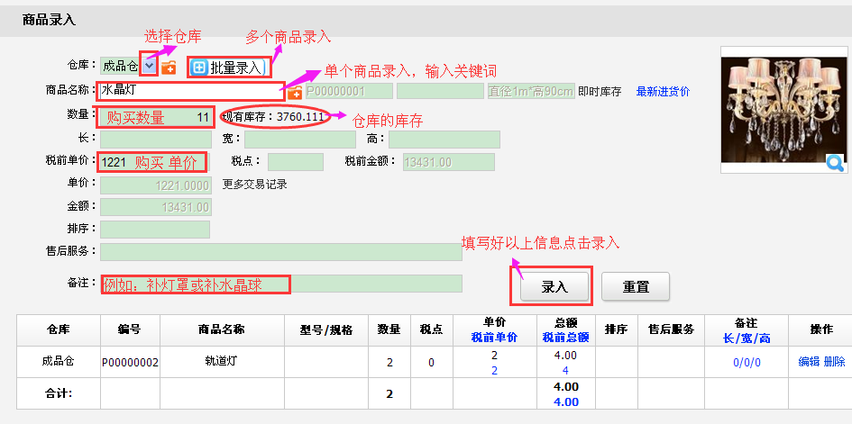Click the orange product picker icon after 商品名称
Image resolution: width=852 pixels, height=424 pixels.
click(x=295, y=92)
